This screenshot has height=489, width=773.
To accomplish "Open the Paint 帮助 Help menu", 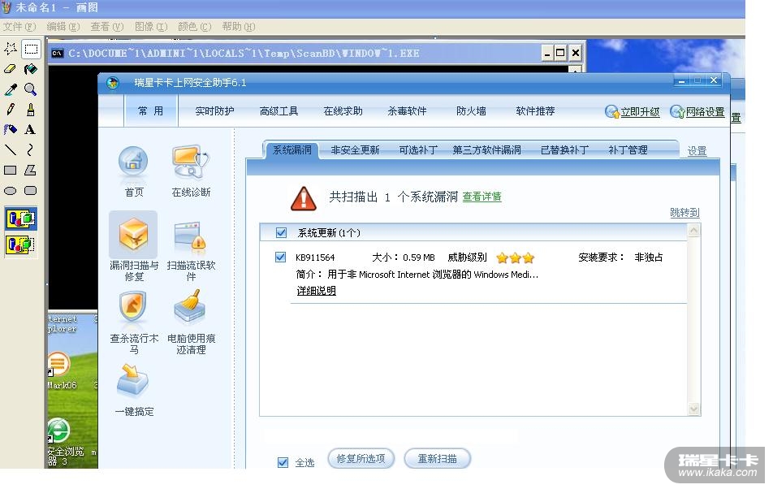I will click(x=239, y=27).
